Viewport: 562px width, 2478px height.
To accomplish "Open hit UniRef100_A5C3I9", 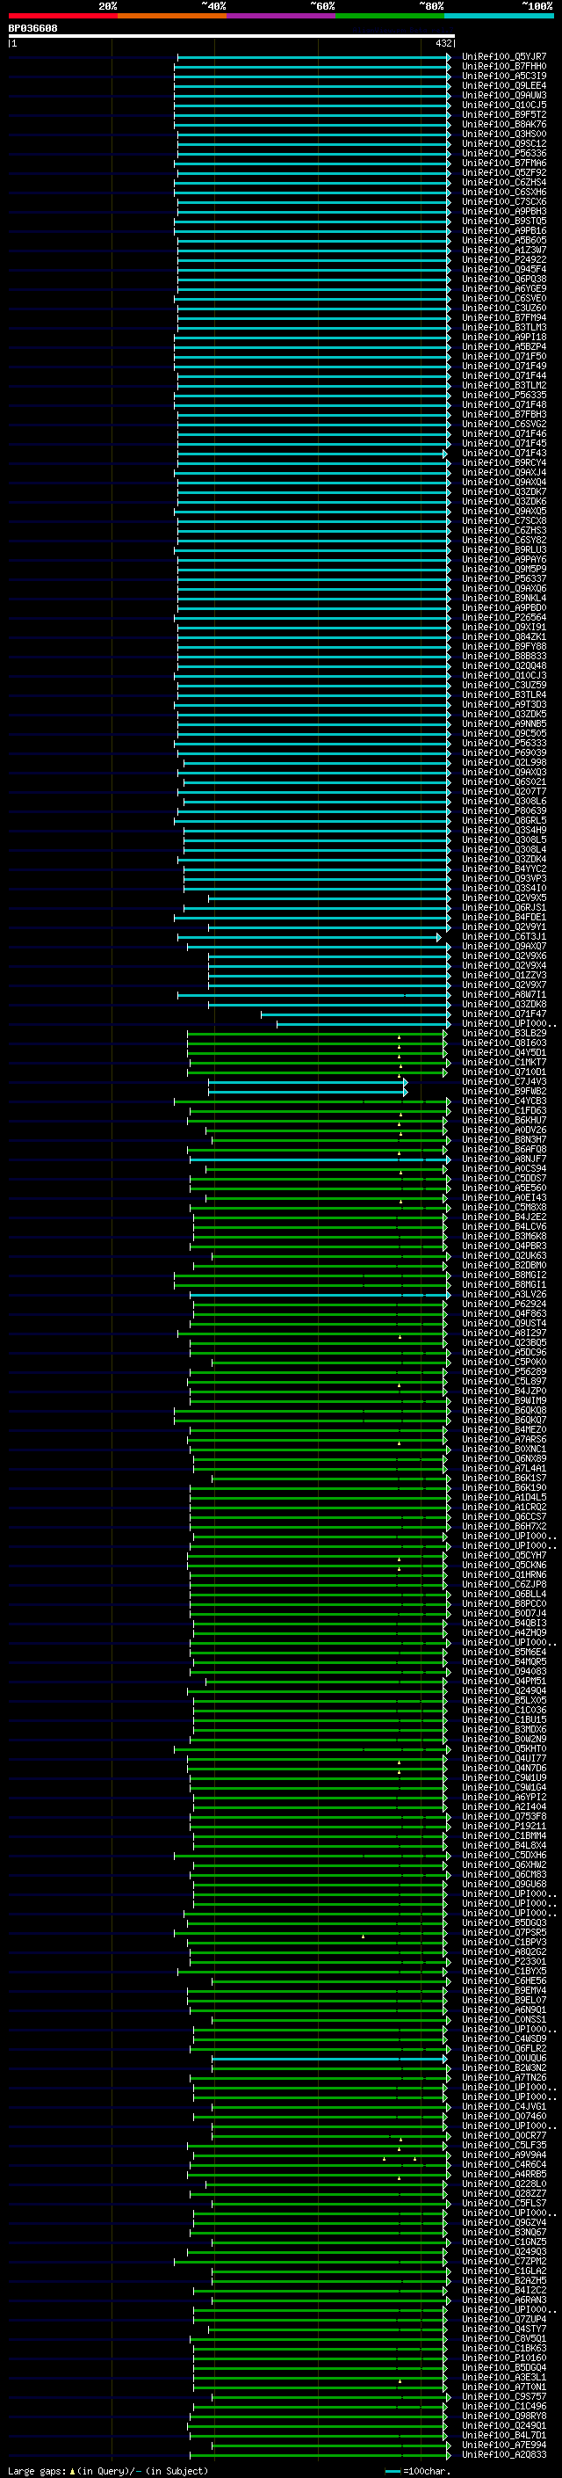I will click(x=504, y=76).
